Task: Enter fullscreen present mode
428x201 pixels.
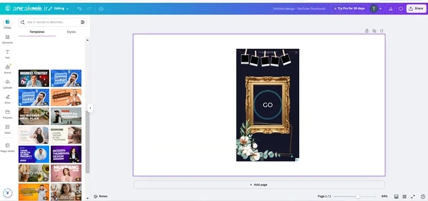Action: pyautogui.click(x=413, y=196)
